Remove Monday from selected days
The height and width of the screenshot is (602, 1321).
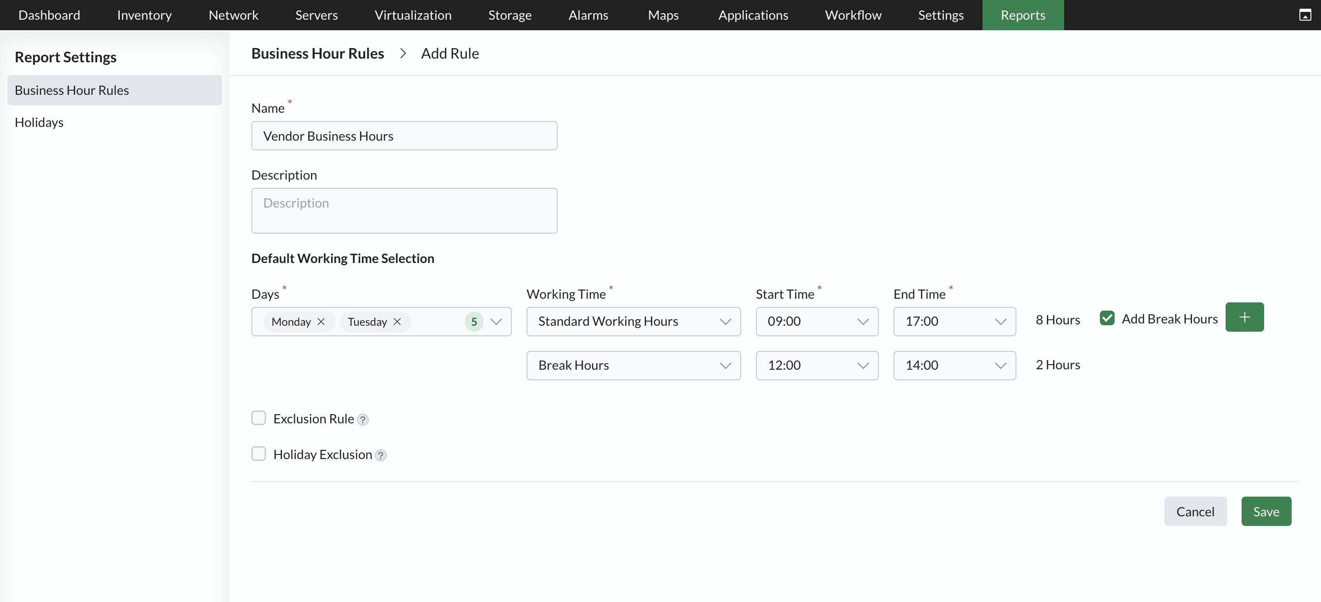321,322
